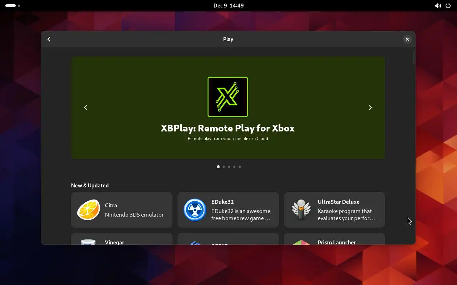Select the fifth carousel page dot
457x285 pixels.
[x=240, y=167]
